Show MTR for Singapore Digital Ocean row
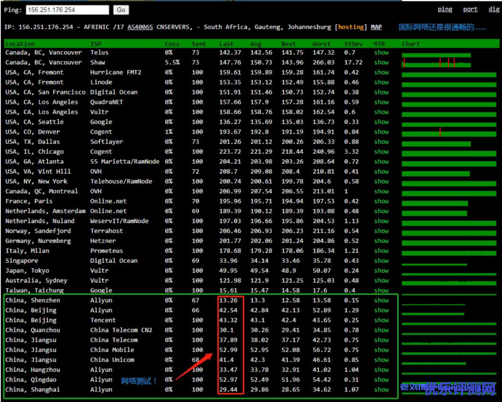Screen dimensions: 502x402 coord(381,261)
